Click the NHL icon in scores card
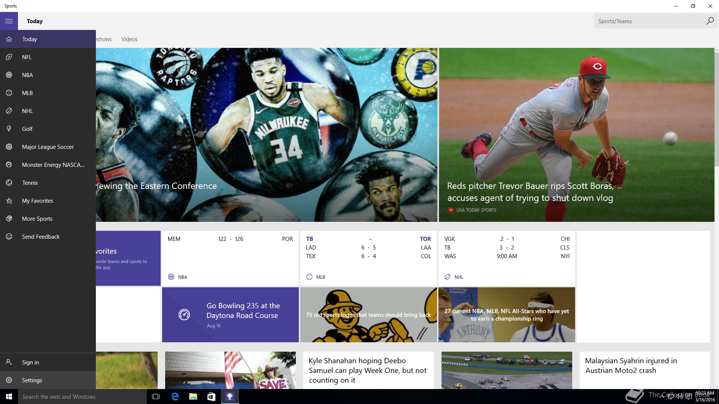Image resolution: width=719 pixels, height=404 pixels. (448, 277)
